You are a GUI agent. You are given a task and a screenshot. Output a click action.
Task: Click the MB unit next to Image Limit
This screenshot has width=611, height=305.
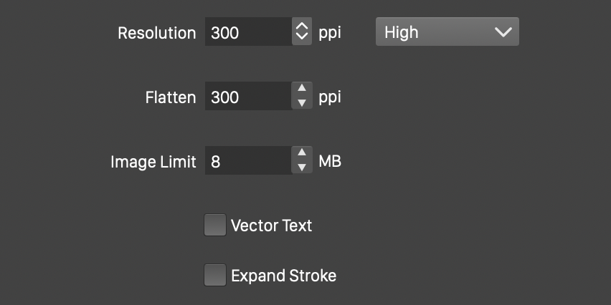pos(330,161)
